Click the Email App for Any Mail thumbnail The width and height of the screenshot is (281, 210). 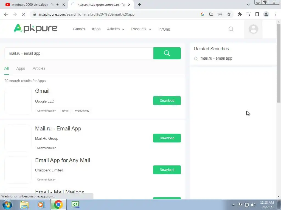(x=18, y=170)
